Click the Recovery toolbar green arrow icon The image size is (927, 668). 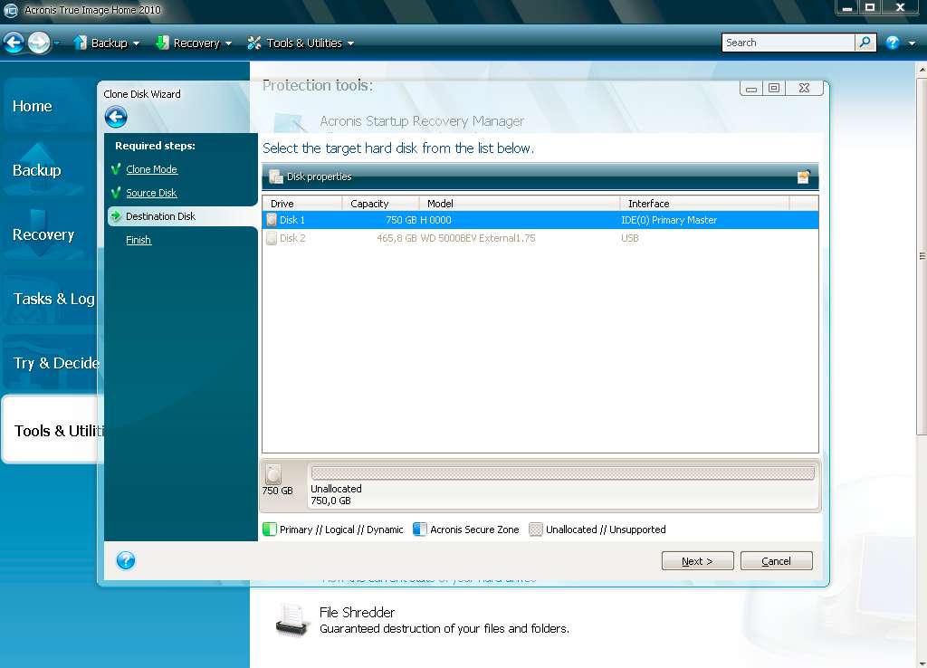162,43
